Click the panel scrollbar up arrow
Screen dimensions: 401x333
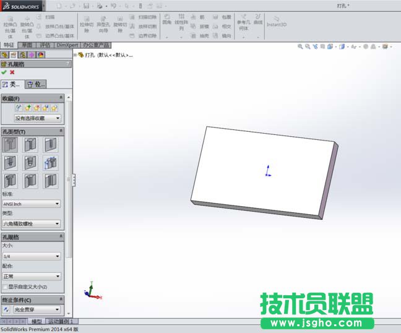(69, 98)
